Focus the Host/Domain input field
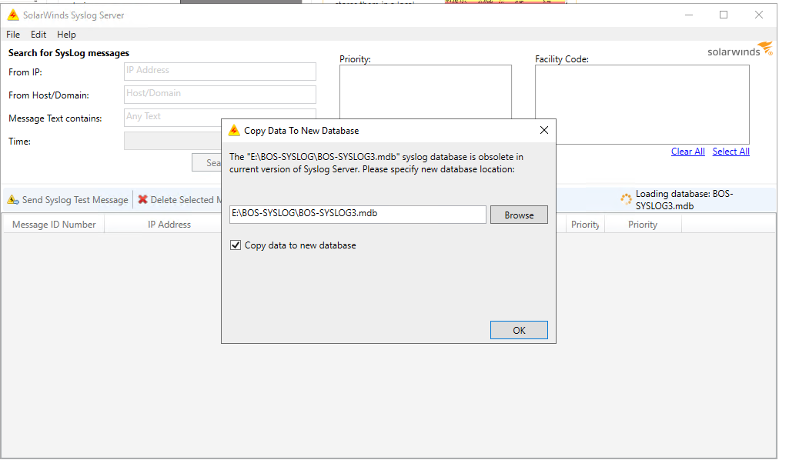 coord(220,95)
